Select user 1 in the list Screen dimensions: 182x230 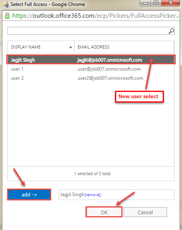17,69
